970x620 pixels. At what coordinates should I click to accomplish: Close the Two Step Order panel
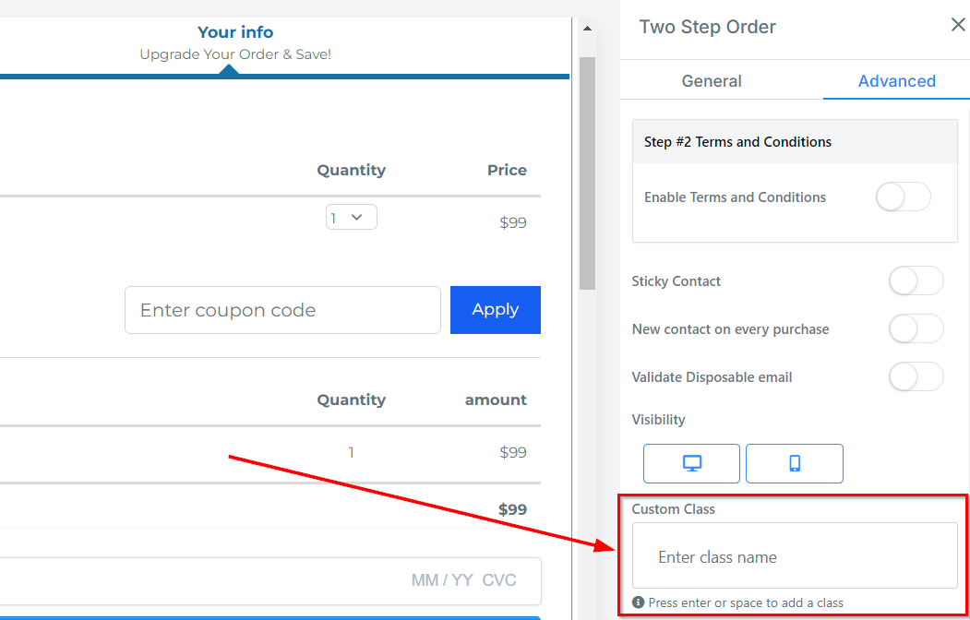click(958, 26)
